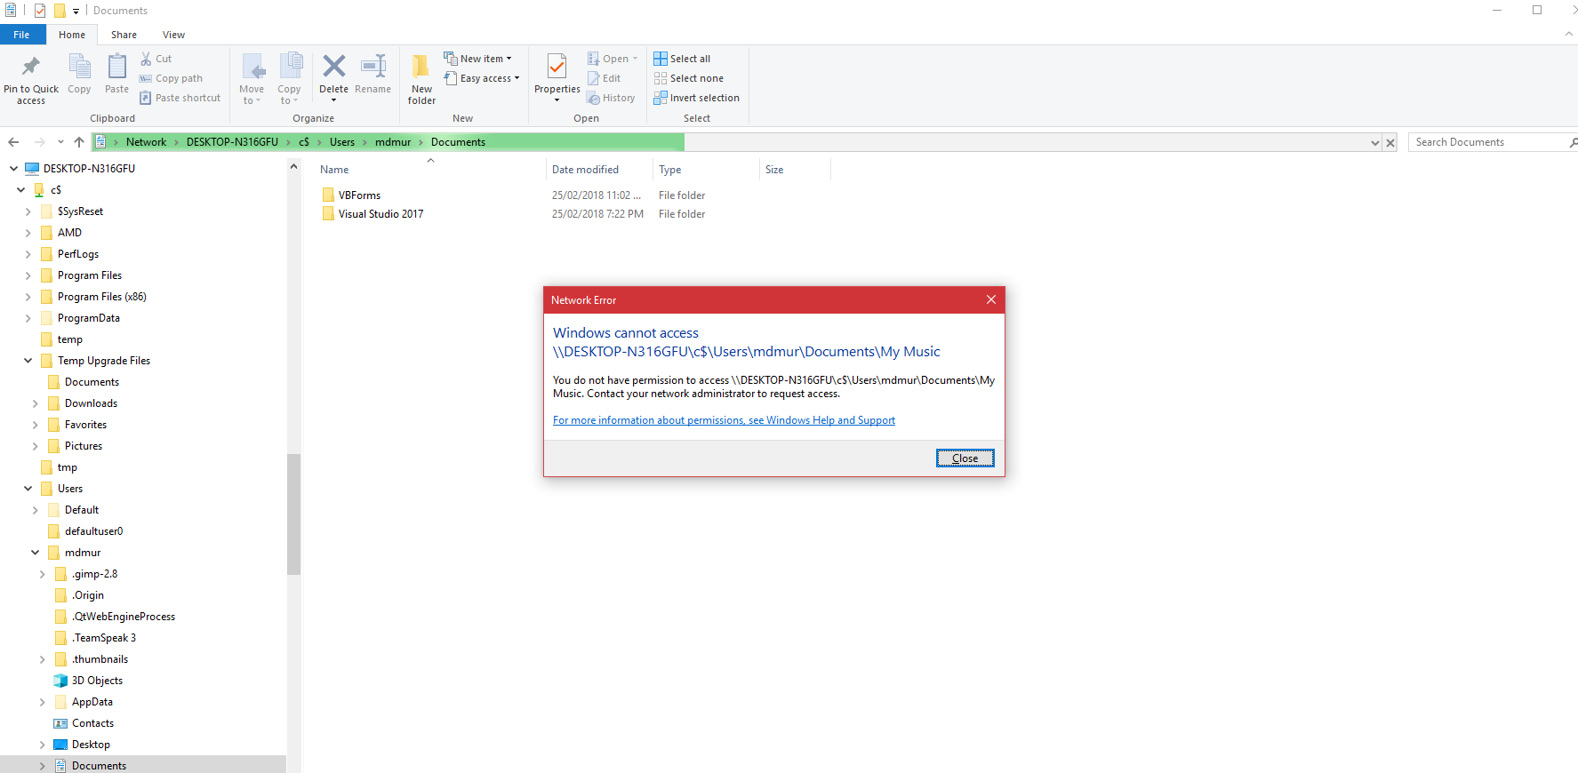Click the Cut scissors icon

(x=146, y=59)
